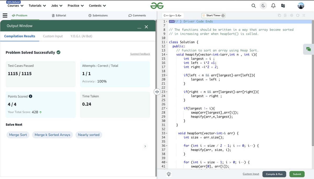
Task: Expand the Courses dropdown
Action: click(x=15, y=5)
